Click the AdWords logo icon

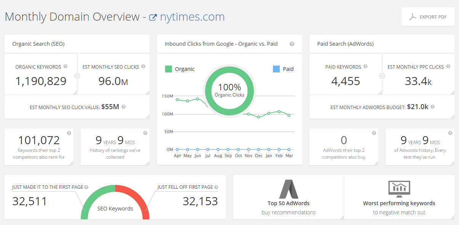289,189
